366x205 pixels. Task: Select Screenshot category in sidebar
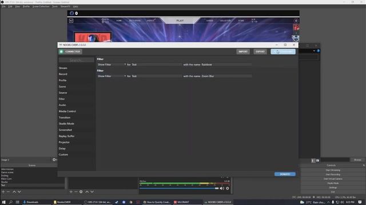pos(65,130)
